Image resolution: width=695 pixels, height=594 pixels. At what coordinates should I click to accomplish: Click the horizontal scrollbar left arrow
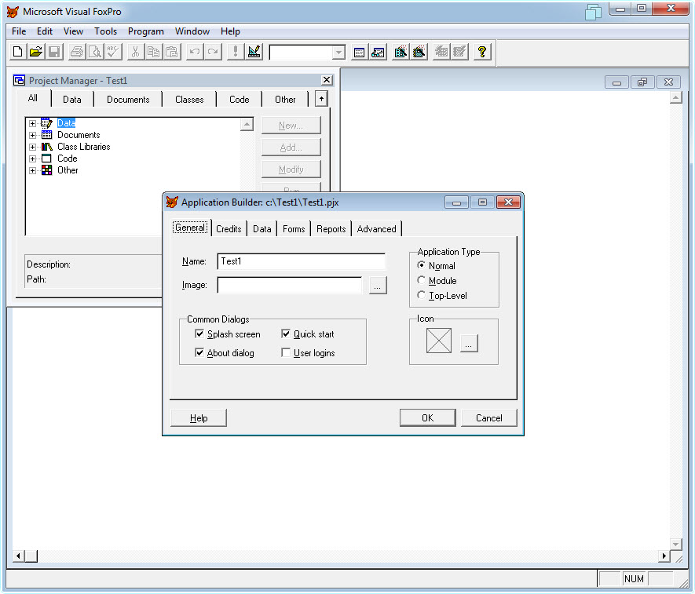(18, 556)
